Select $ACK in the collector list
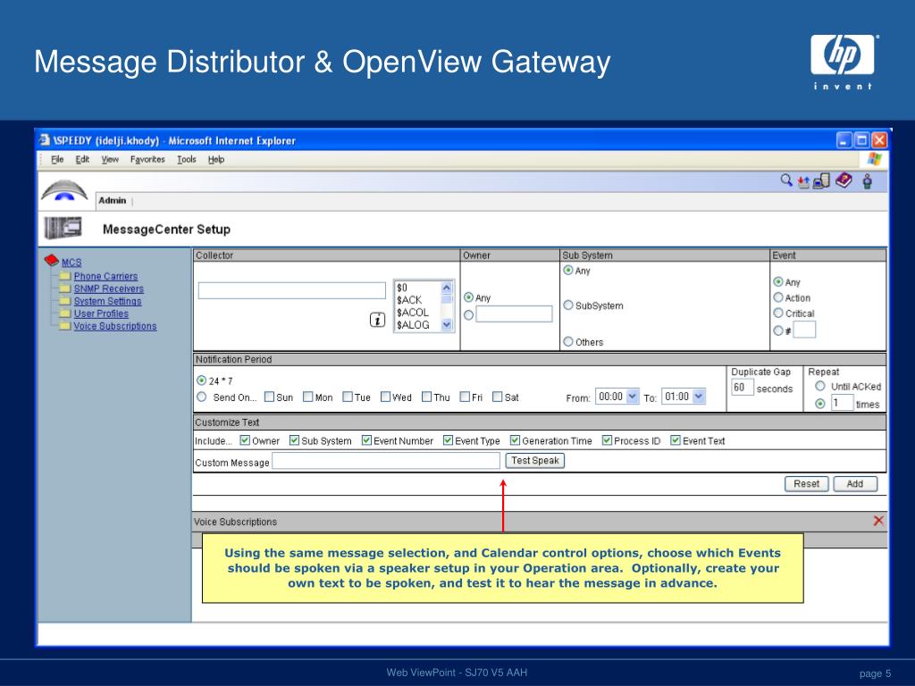The image size is (915, 686). click(x=409, y=300)
